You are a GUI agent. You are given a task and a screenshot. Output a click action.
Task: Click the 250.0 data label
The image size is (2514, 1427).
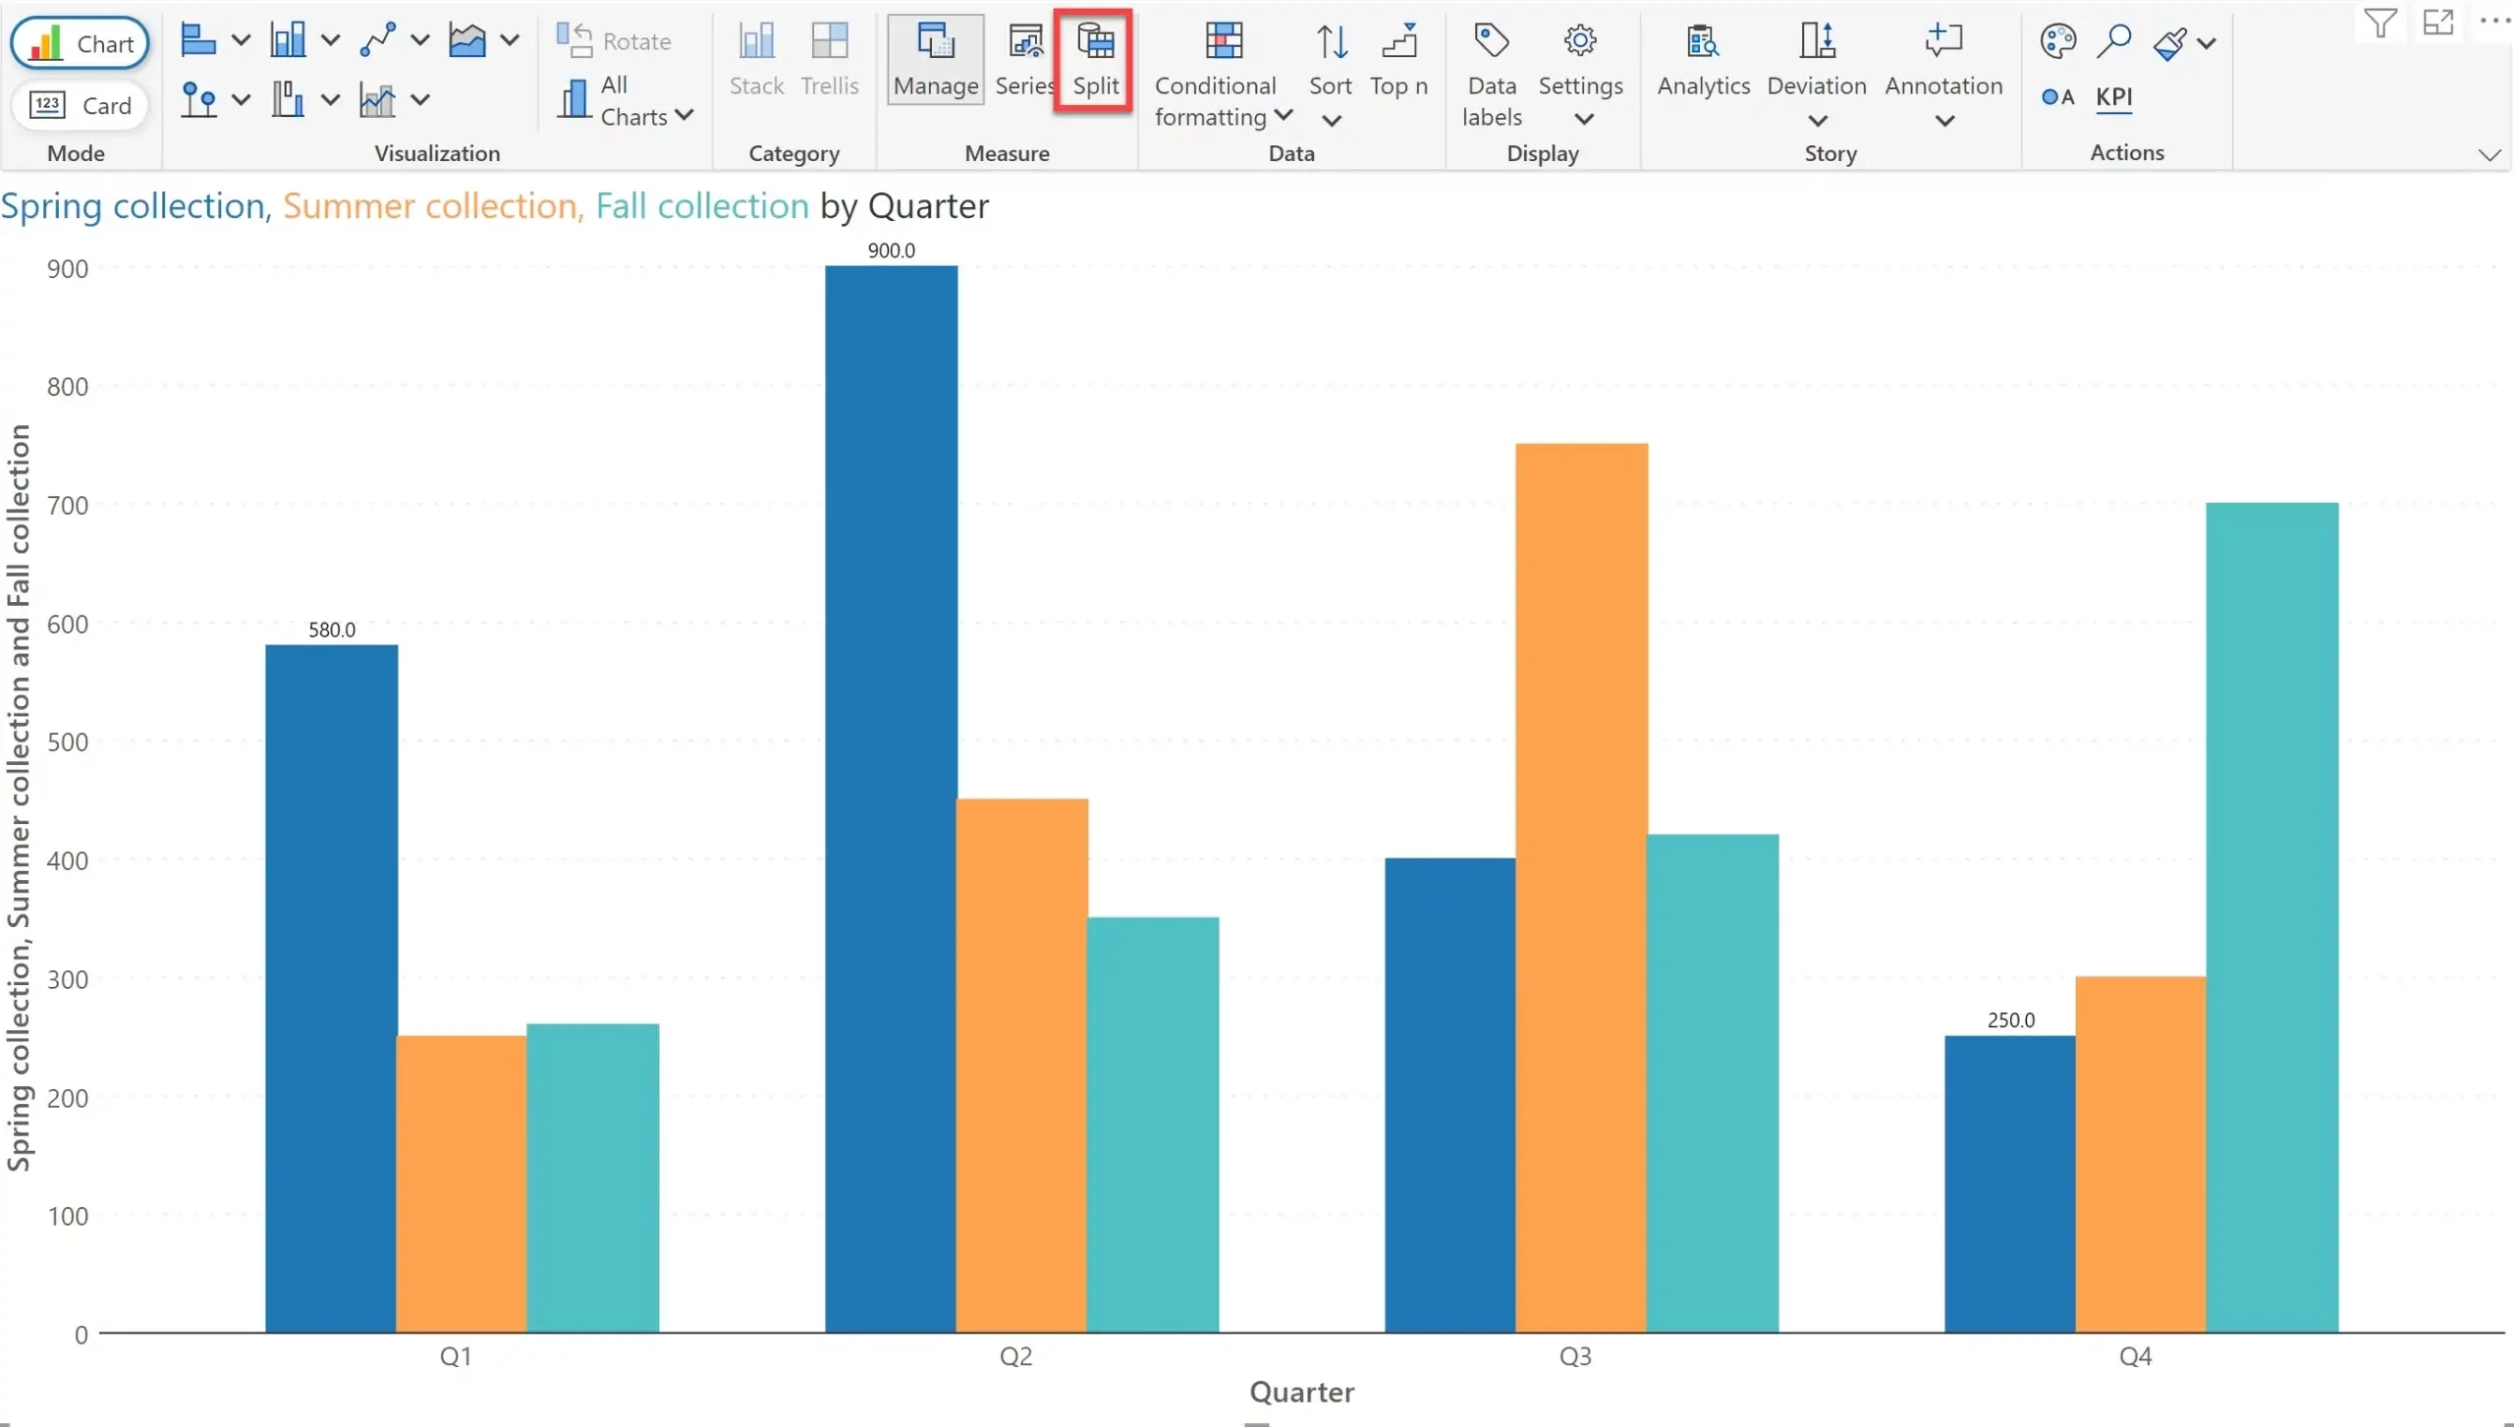[2010, 1020]
